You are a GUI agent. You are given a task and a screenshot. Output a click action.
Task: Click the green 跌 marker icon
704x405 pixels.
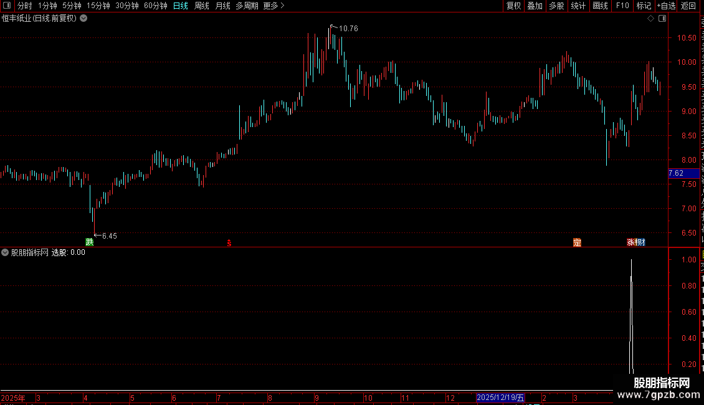pyautogui.click(x=90, y=242)
